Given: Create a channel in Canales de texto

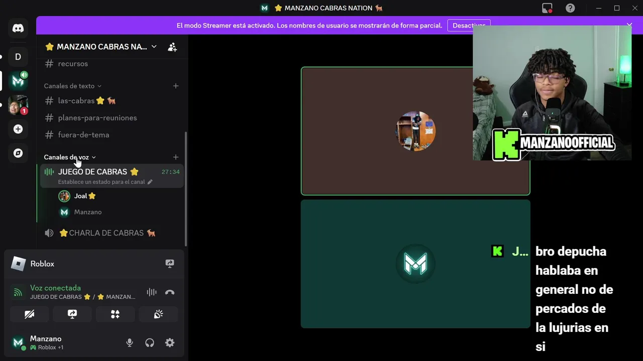Looking at the screenshot, I should point(176,86).
